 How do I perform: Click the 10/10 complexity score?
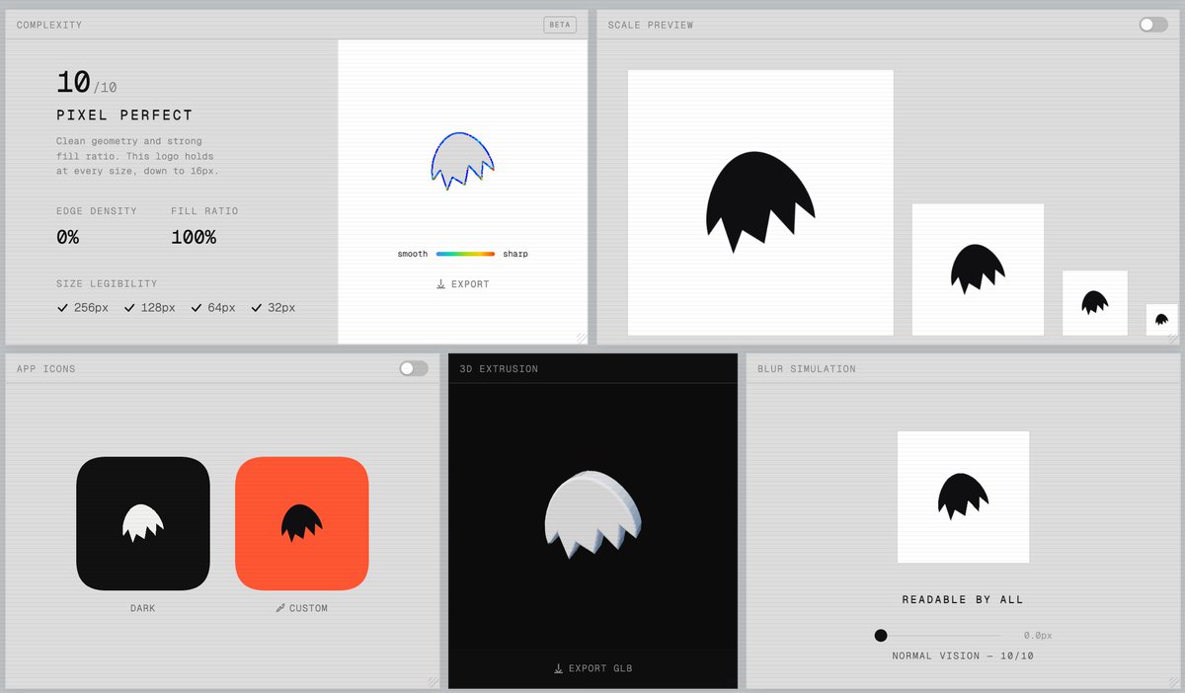pos(86,82)
